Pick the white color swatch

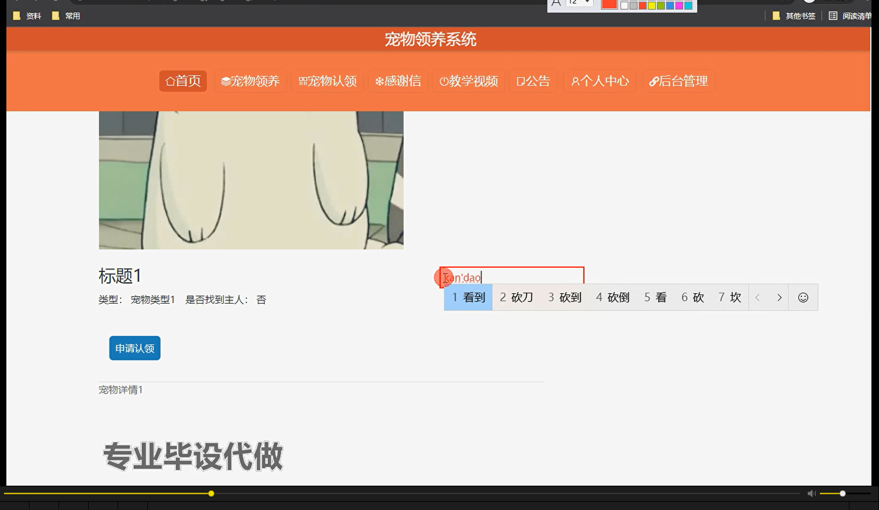pos(624,5)
